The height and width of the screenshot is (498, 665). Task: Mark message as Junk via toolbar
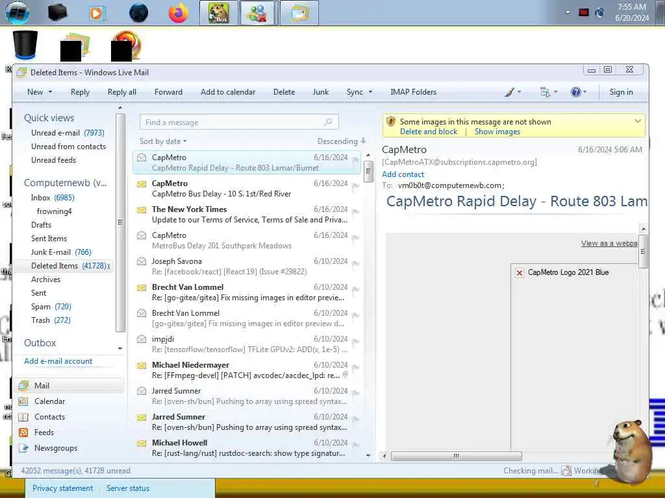(x=321, y=92)
